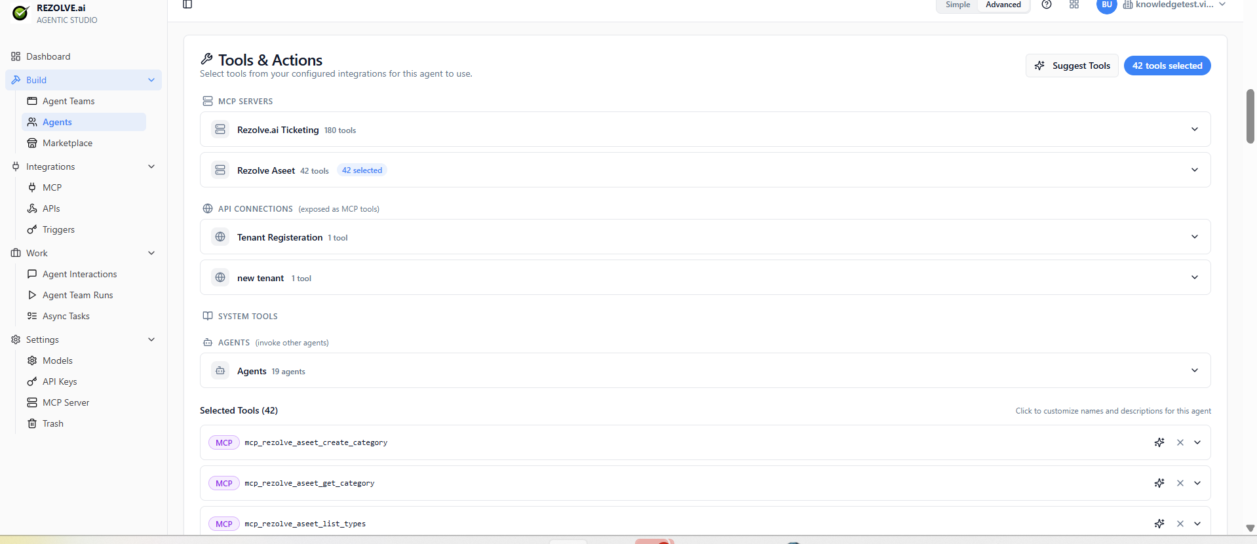Click mcp_rezolve_aseet_create_category tool name

point(316,443)
